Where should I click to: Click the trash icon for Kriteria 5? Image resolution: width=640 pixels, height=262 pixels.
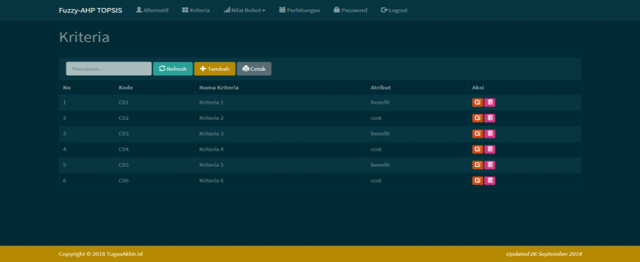coord(490,165)
